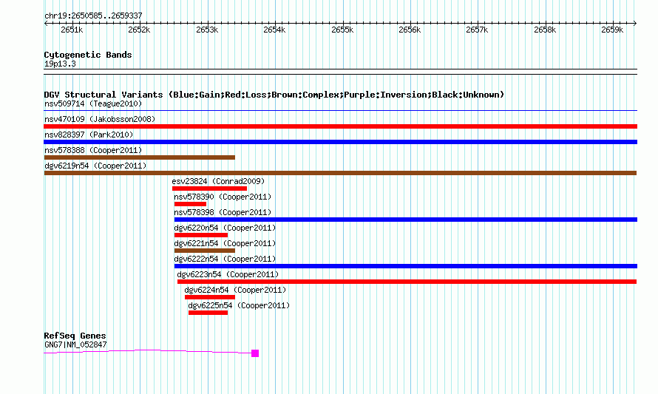
Task: Click the 2652k ruler tick label
Action: pos(139,30)
